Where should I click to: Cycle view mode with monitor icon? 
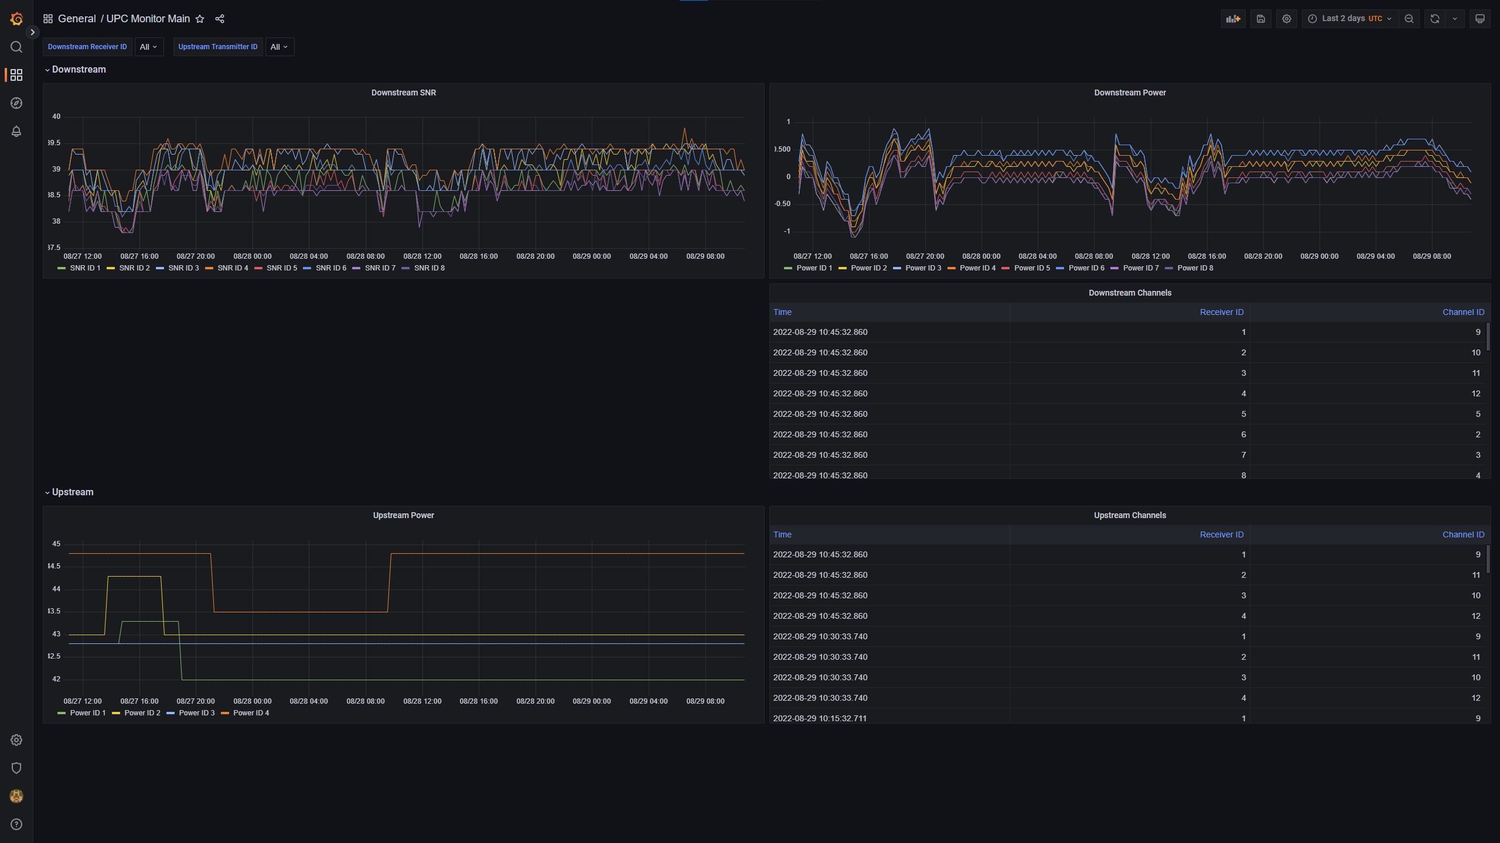[1480, 19]
